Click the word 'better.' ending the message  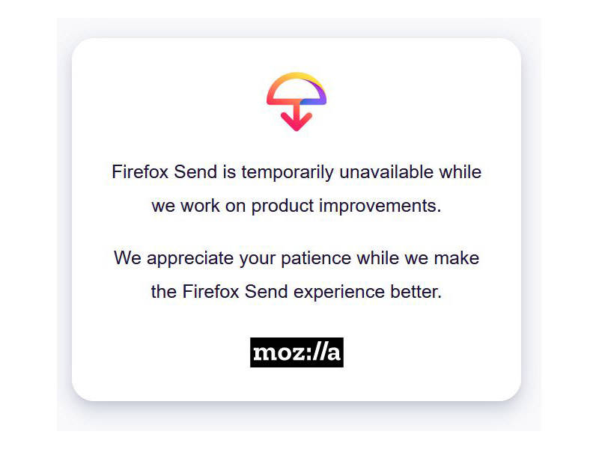pos(416,292)
